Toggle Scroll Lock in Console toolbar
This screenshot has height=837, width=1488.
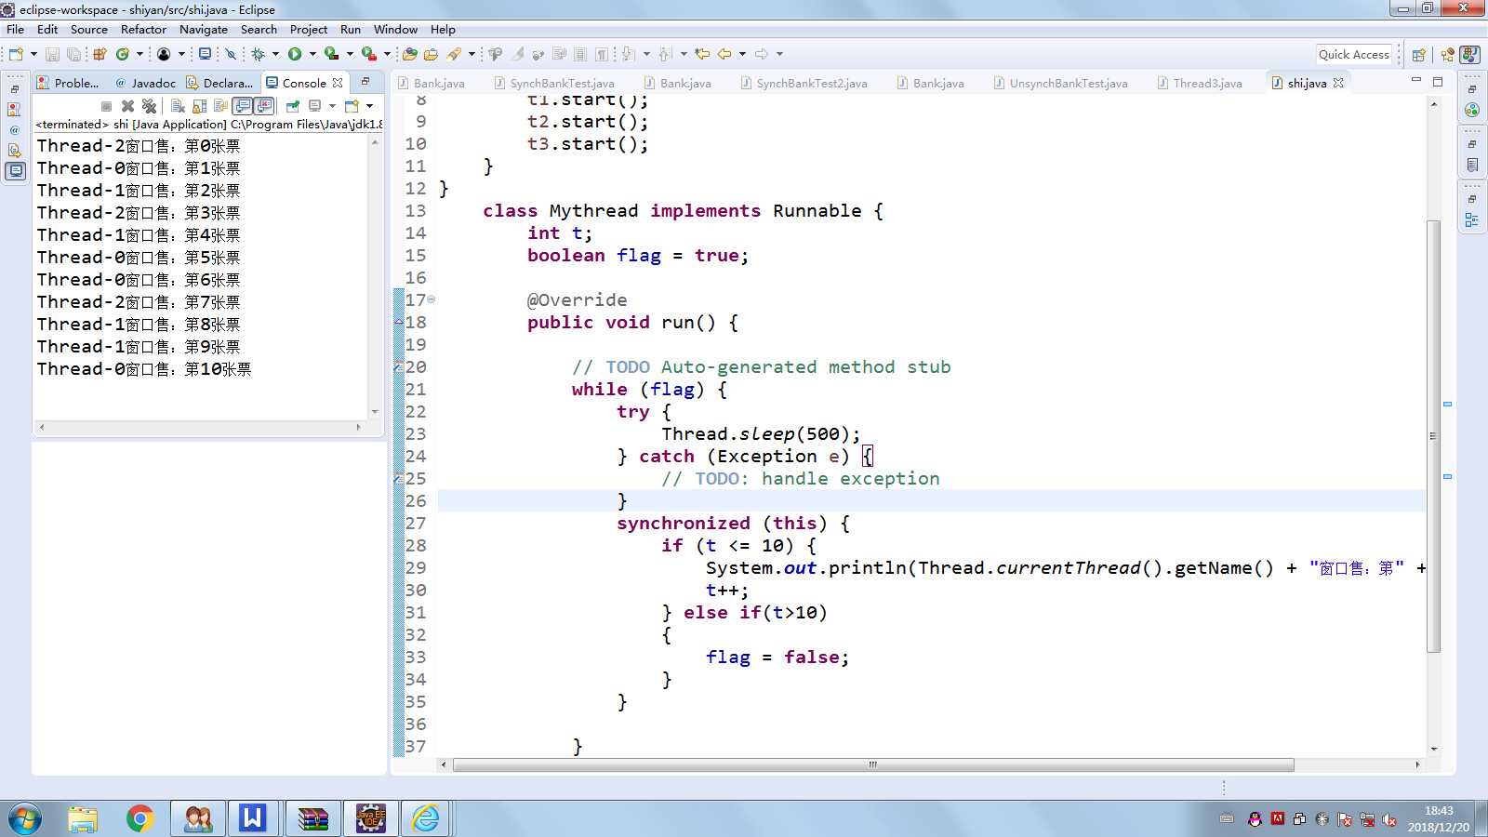[199, 106]
